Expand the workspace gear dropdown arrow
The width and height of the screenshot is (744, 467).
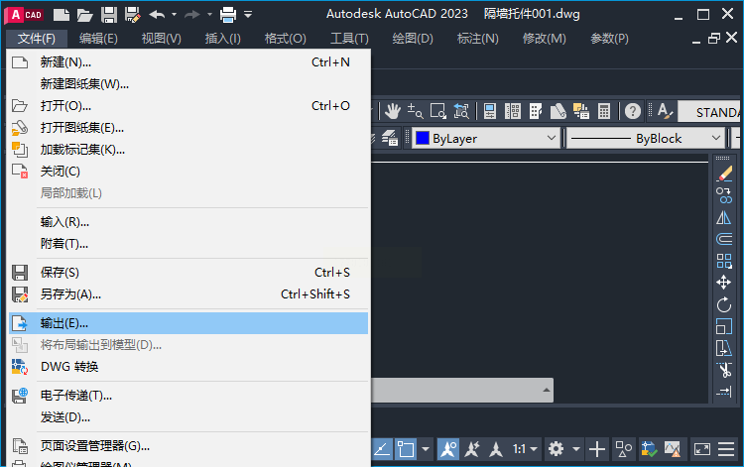(576, 448)
